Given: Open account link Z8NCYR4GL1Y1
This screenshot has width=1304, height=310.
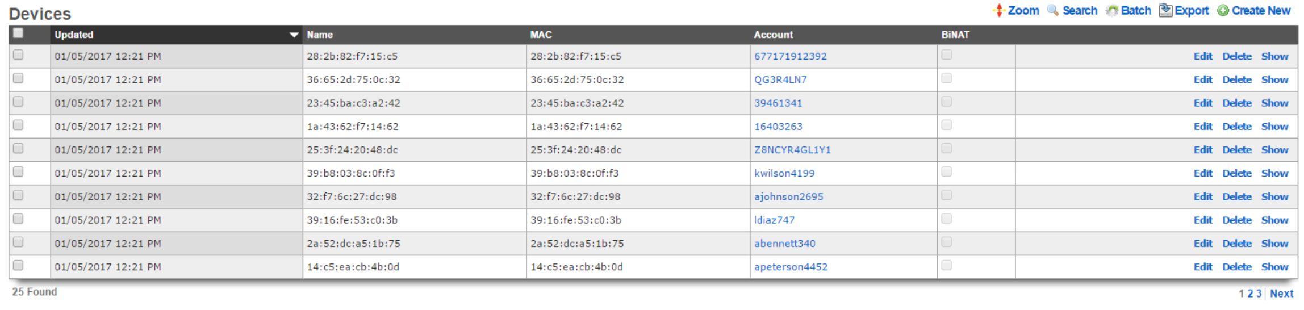Looking at the screenshot, I should point(792,150).
